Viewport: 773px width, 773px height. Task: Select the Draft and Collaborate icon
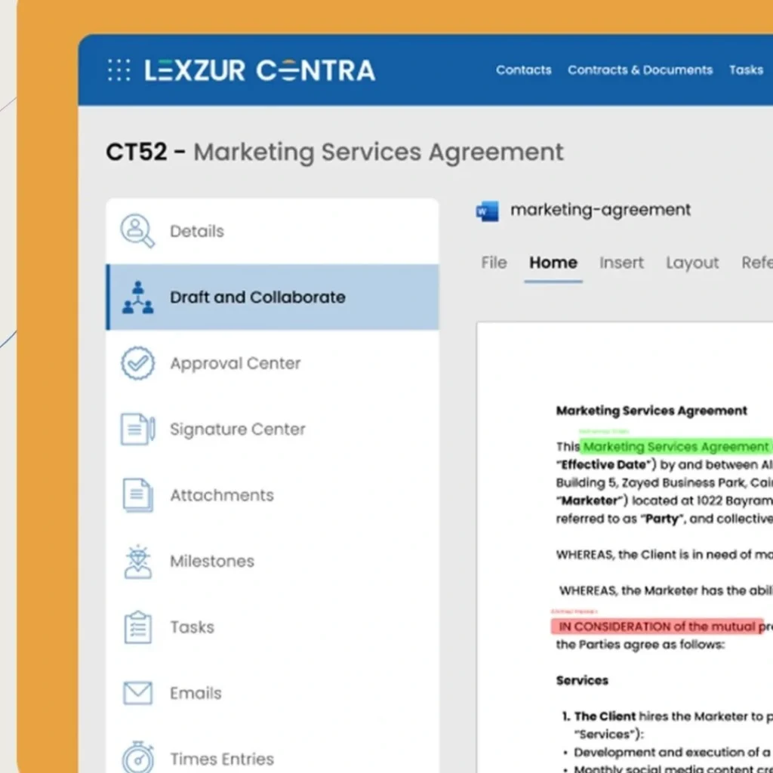[x=137, y=297]
